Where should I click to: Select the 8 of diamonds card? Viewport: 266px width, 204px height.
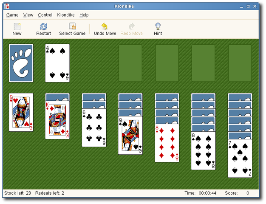pos(167,143)
